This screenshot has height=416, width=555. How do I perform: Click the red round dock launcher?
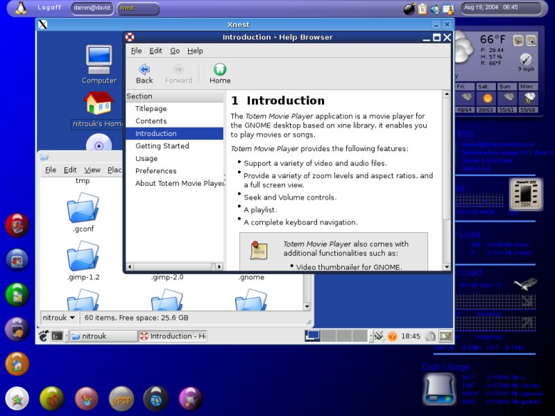17,225
